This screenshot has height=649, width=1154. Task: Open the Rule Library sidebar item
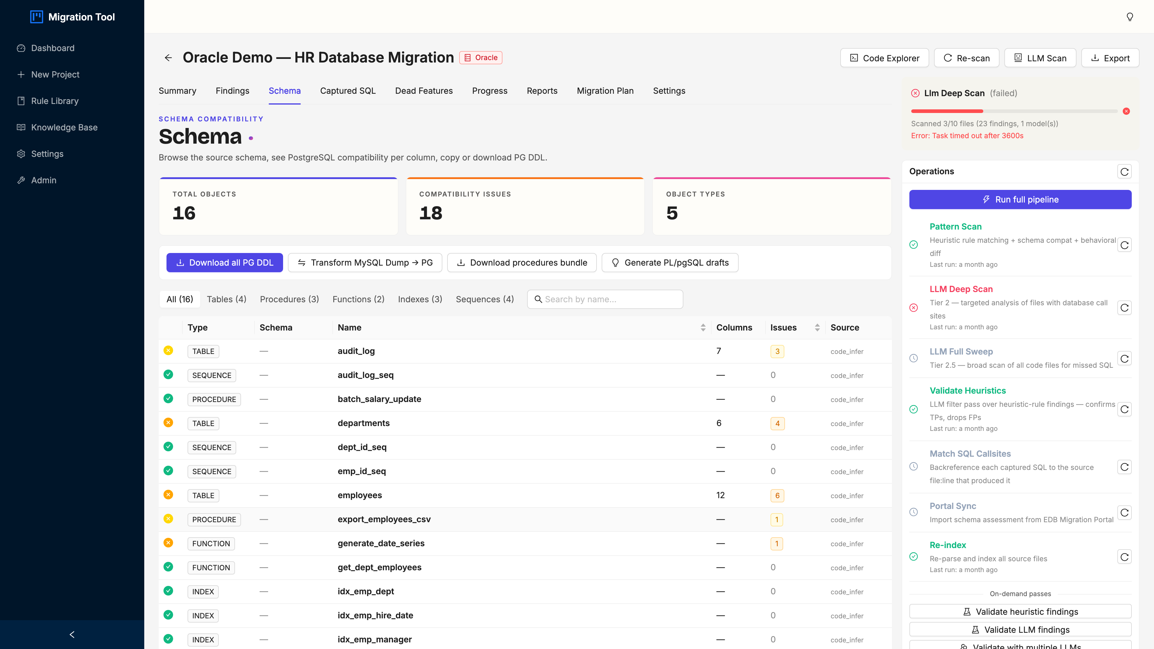click(x=55, y=101)
